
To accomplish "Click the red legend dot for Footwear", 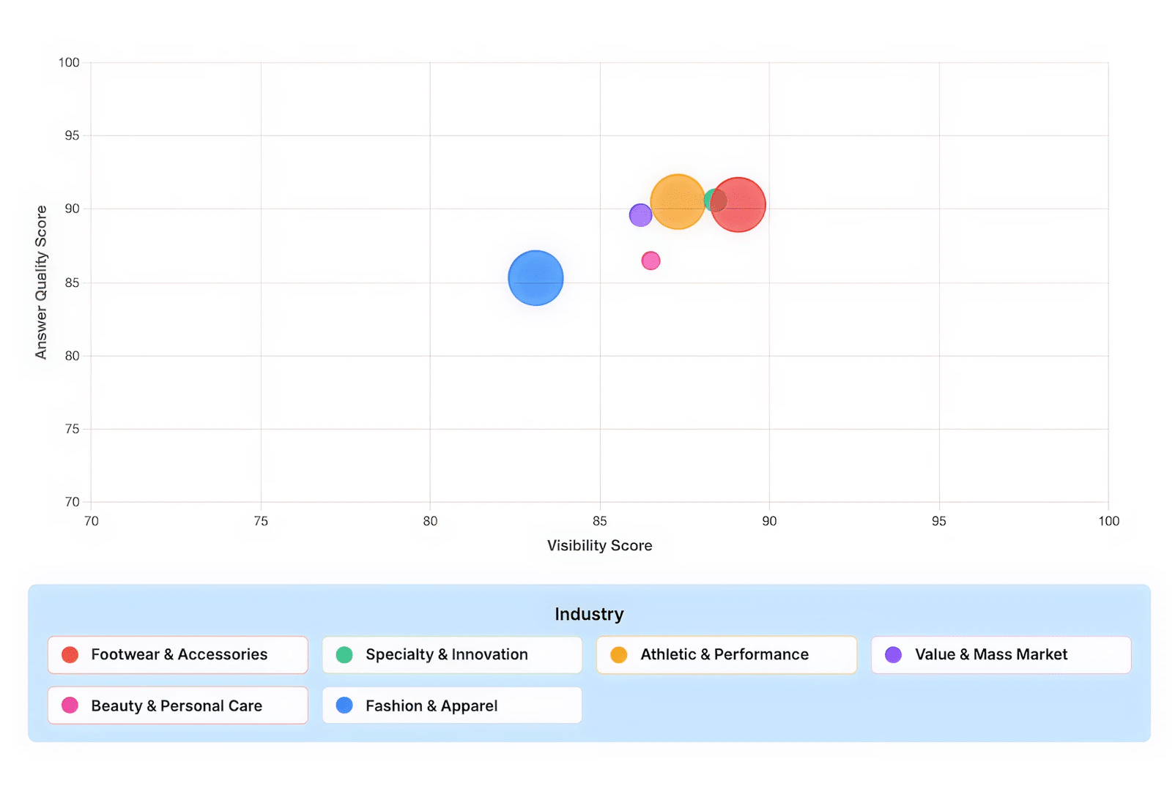I will [x=70, y=654].
